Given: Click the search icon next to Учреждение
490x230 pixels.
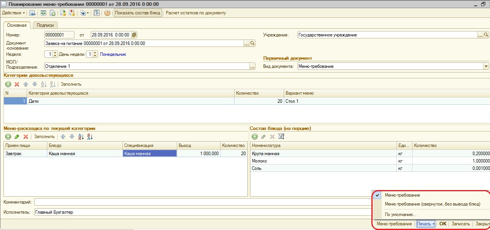Looking at the screenshot, I should (x=486, y=35).
